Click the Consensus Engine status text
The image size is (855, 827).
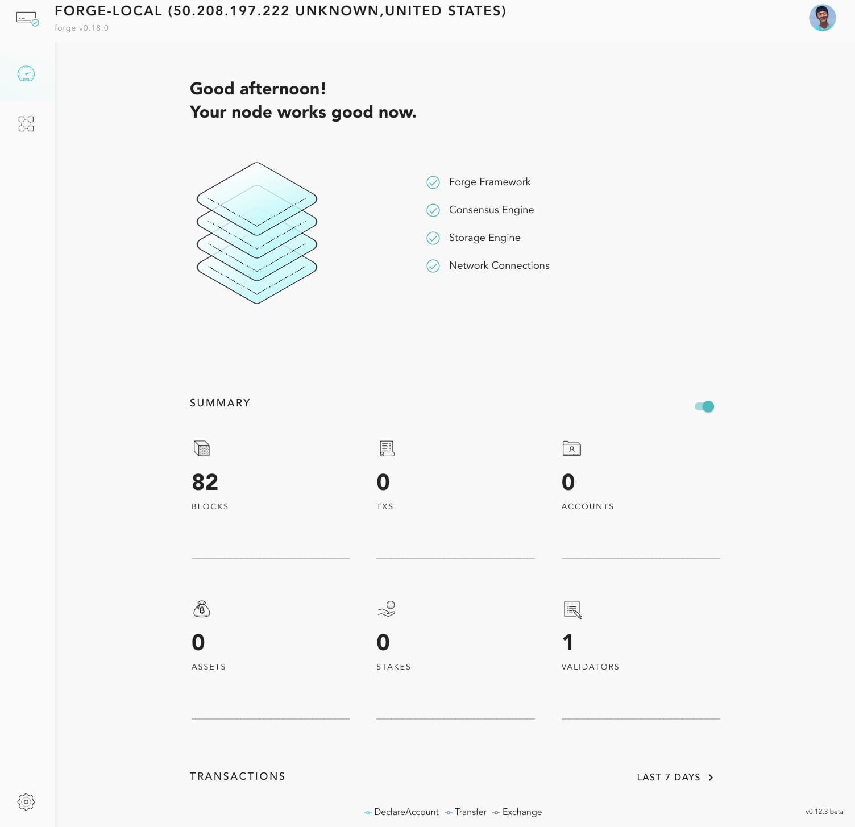tap(491, 210)
